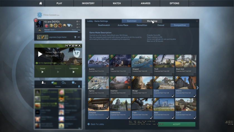Enable the Shipped map checkbox
The width and height of the screenshot is (234, 132).
coord(151,74)
